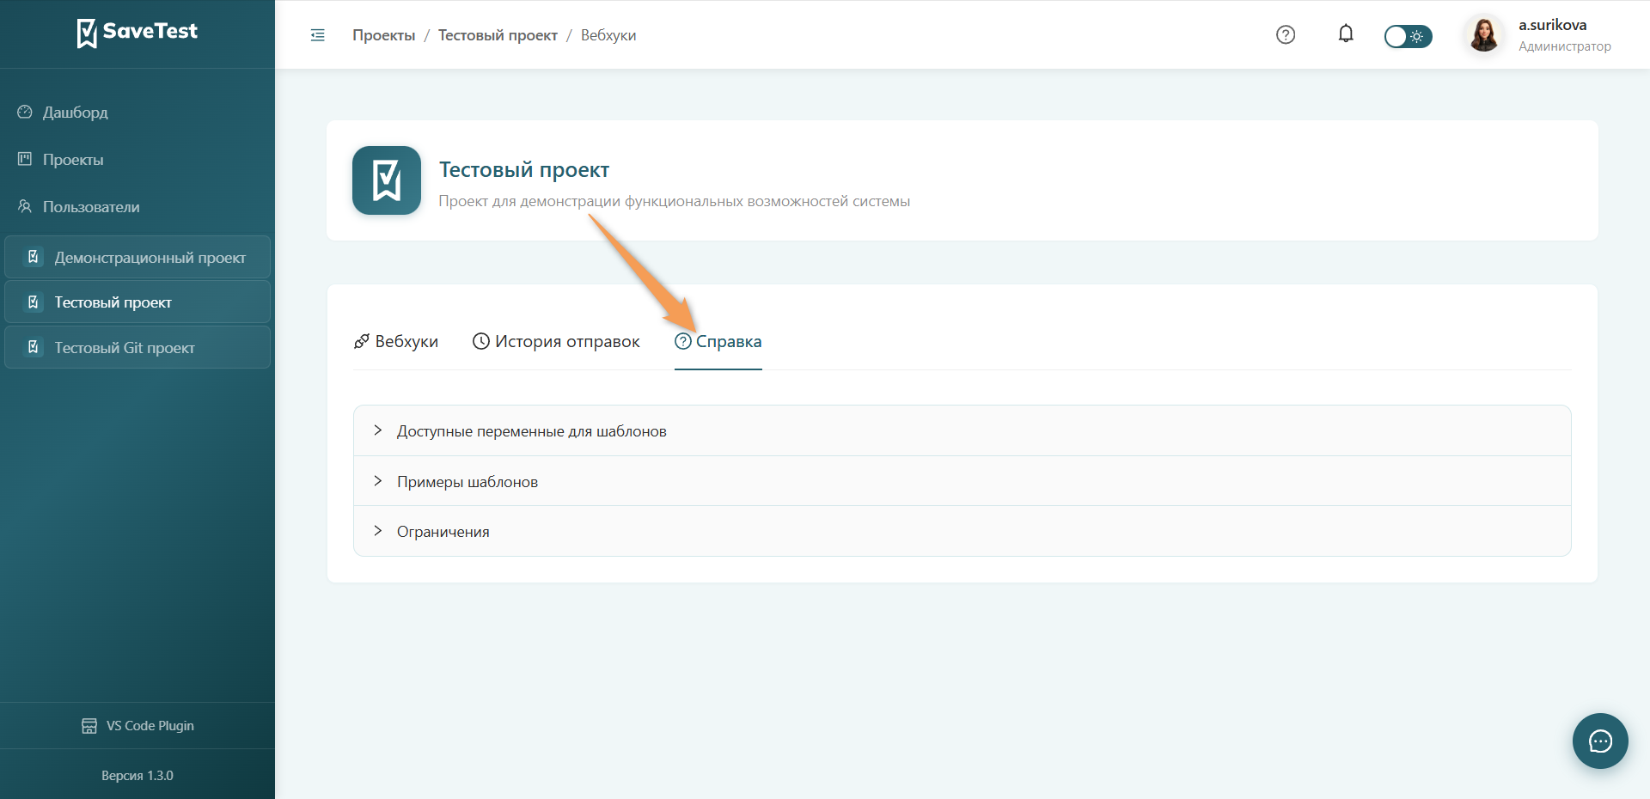
Task: Expand the Ограничения section
Action: 962,531
